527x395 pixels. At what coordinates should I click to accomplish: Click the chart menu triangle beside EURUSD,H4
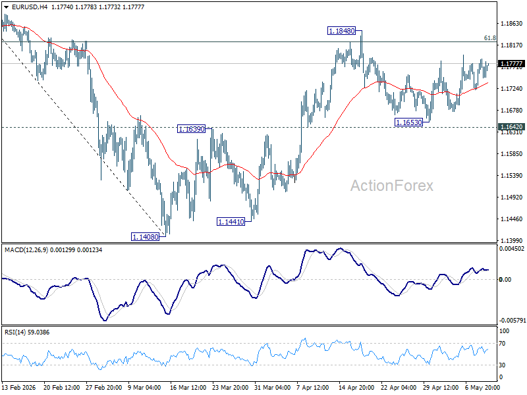[x=6, y=7]
